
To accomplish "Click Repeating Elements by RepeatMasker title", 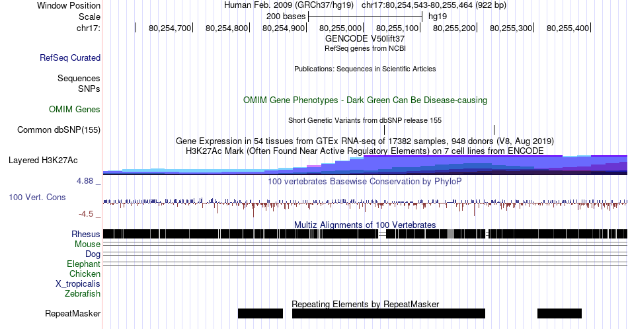I will coord(365,304).
